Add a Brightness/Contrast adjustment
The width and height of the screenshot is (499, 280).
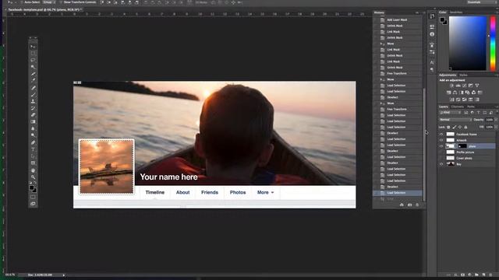click(451, 86)
